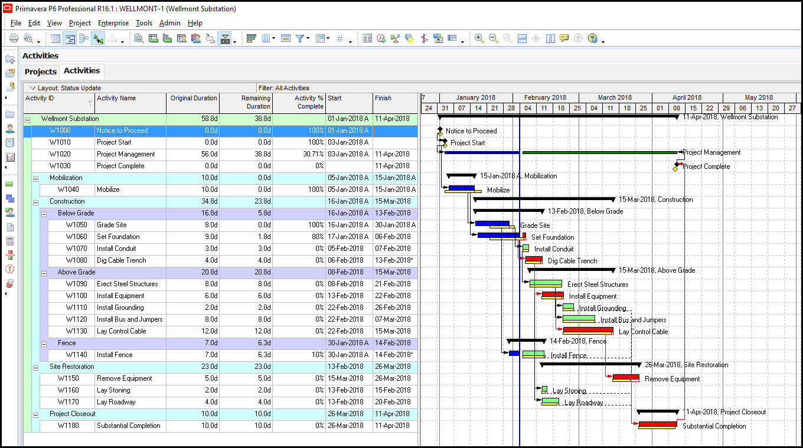Switch to the Projects tab
803x448 pixels.
click(x=40, y=71)
